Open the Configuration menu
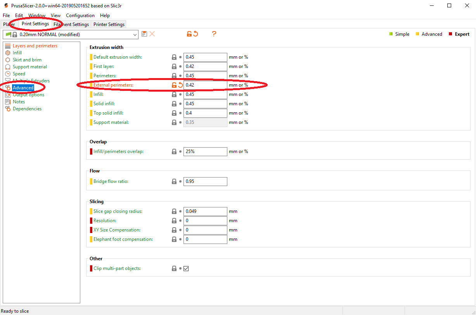The height and width of the screenshot is (315, 476). (x=80, y=16)
